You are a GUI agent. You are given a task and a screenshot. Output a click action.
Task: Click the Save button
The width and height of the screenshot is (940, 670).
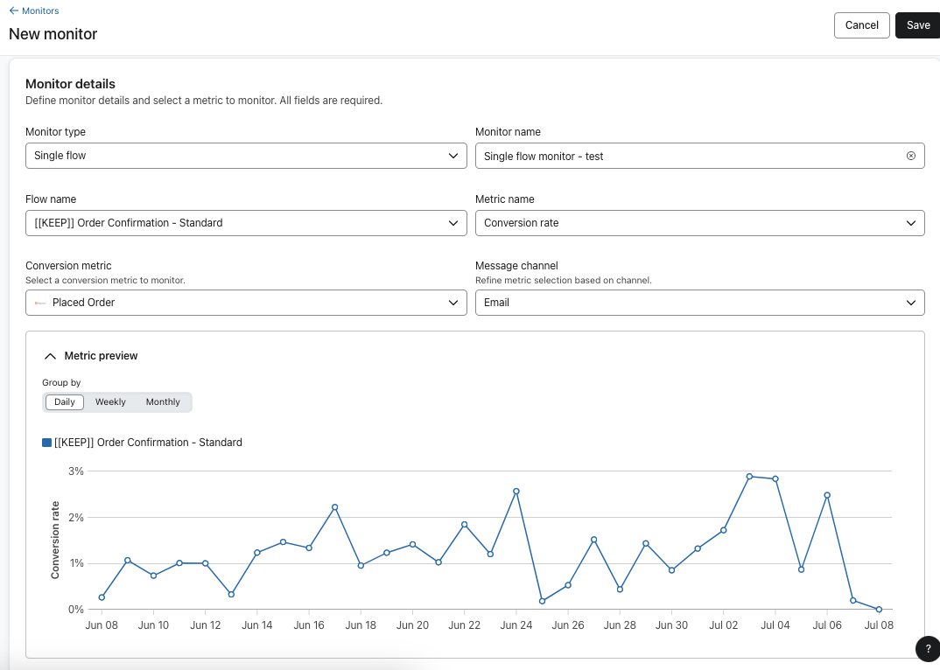coord(916,24)
